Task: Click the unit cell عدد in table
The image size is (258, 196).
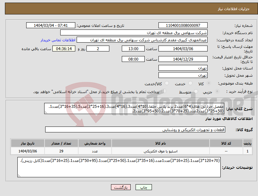Action: click(x=95, y=151)
